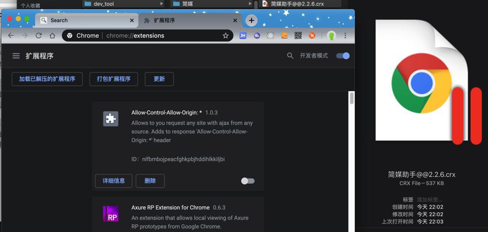
Task: Open the orange square extension icon
Action: point(285,35)
